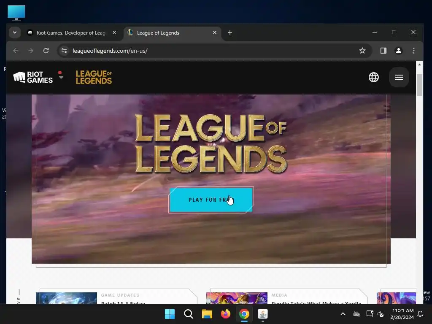Go forward to next page
This screenshot has width=432, height=324.
point(31,51)
